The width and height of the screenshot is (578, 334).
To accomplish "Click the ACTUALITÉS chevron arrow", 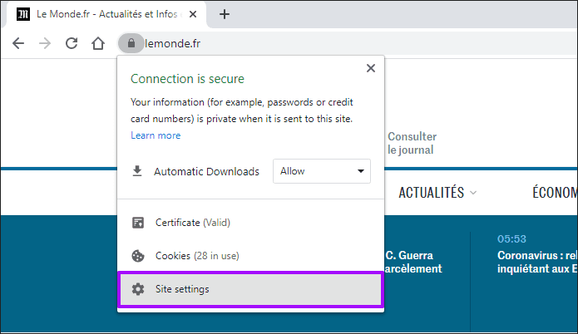I will [473, 193].
